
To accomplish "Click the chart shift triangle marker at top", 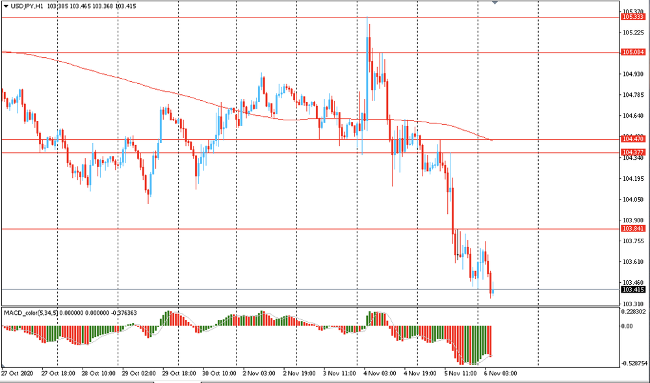I will pyautogui.click(x=495, y=2).
